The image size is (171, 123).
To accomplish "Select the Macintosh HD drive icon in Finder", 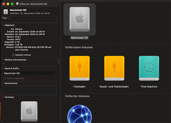I will tap(80, 19).
